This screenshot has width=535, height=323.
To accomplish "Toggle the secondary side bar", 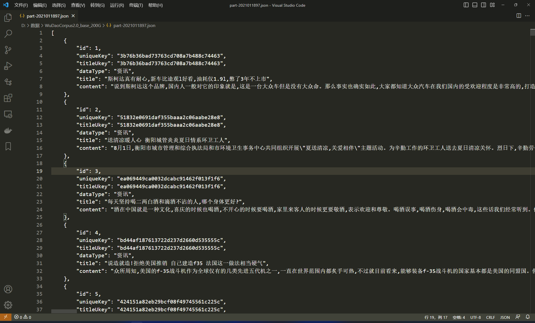I will pos(483,5).
